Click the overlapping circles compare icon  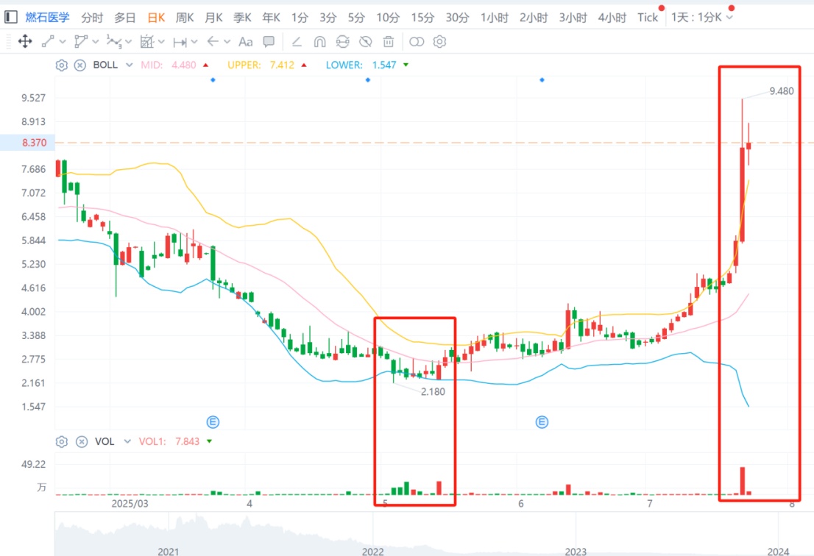click(417, 41)
